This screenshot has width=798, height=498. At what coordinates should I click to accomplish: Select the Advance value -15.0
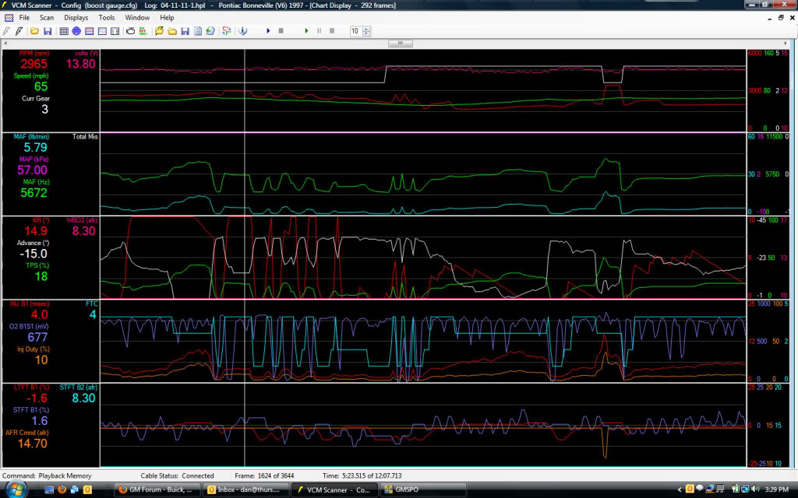pyautogui.click(x=33, y=254)
